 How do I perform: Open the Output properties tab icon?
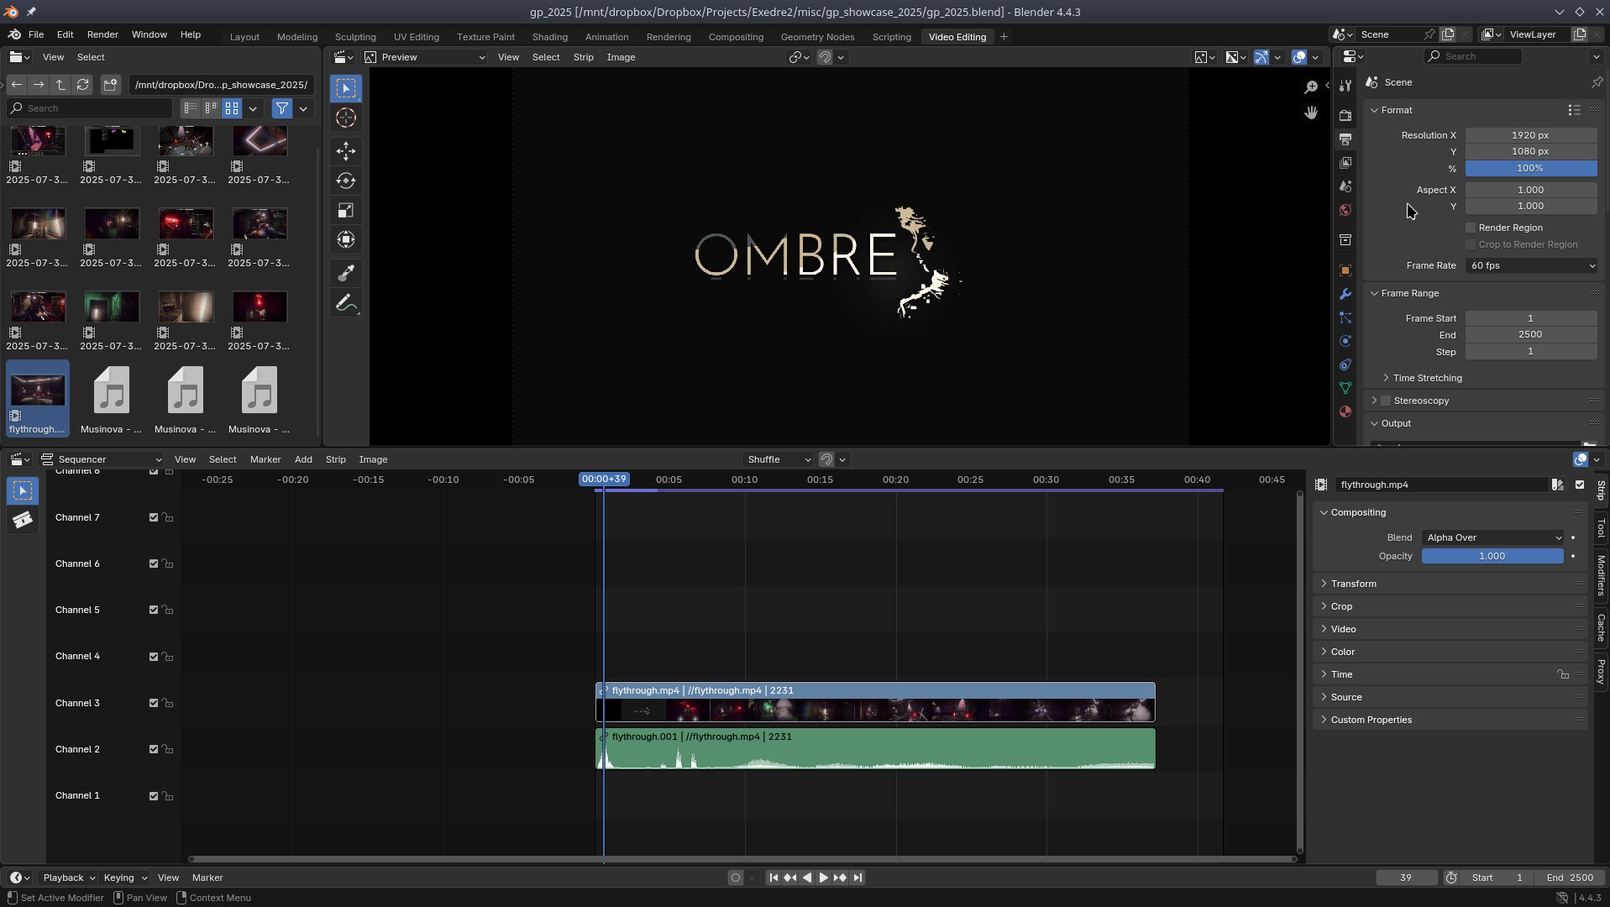(x=1345, y=139)
